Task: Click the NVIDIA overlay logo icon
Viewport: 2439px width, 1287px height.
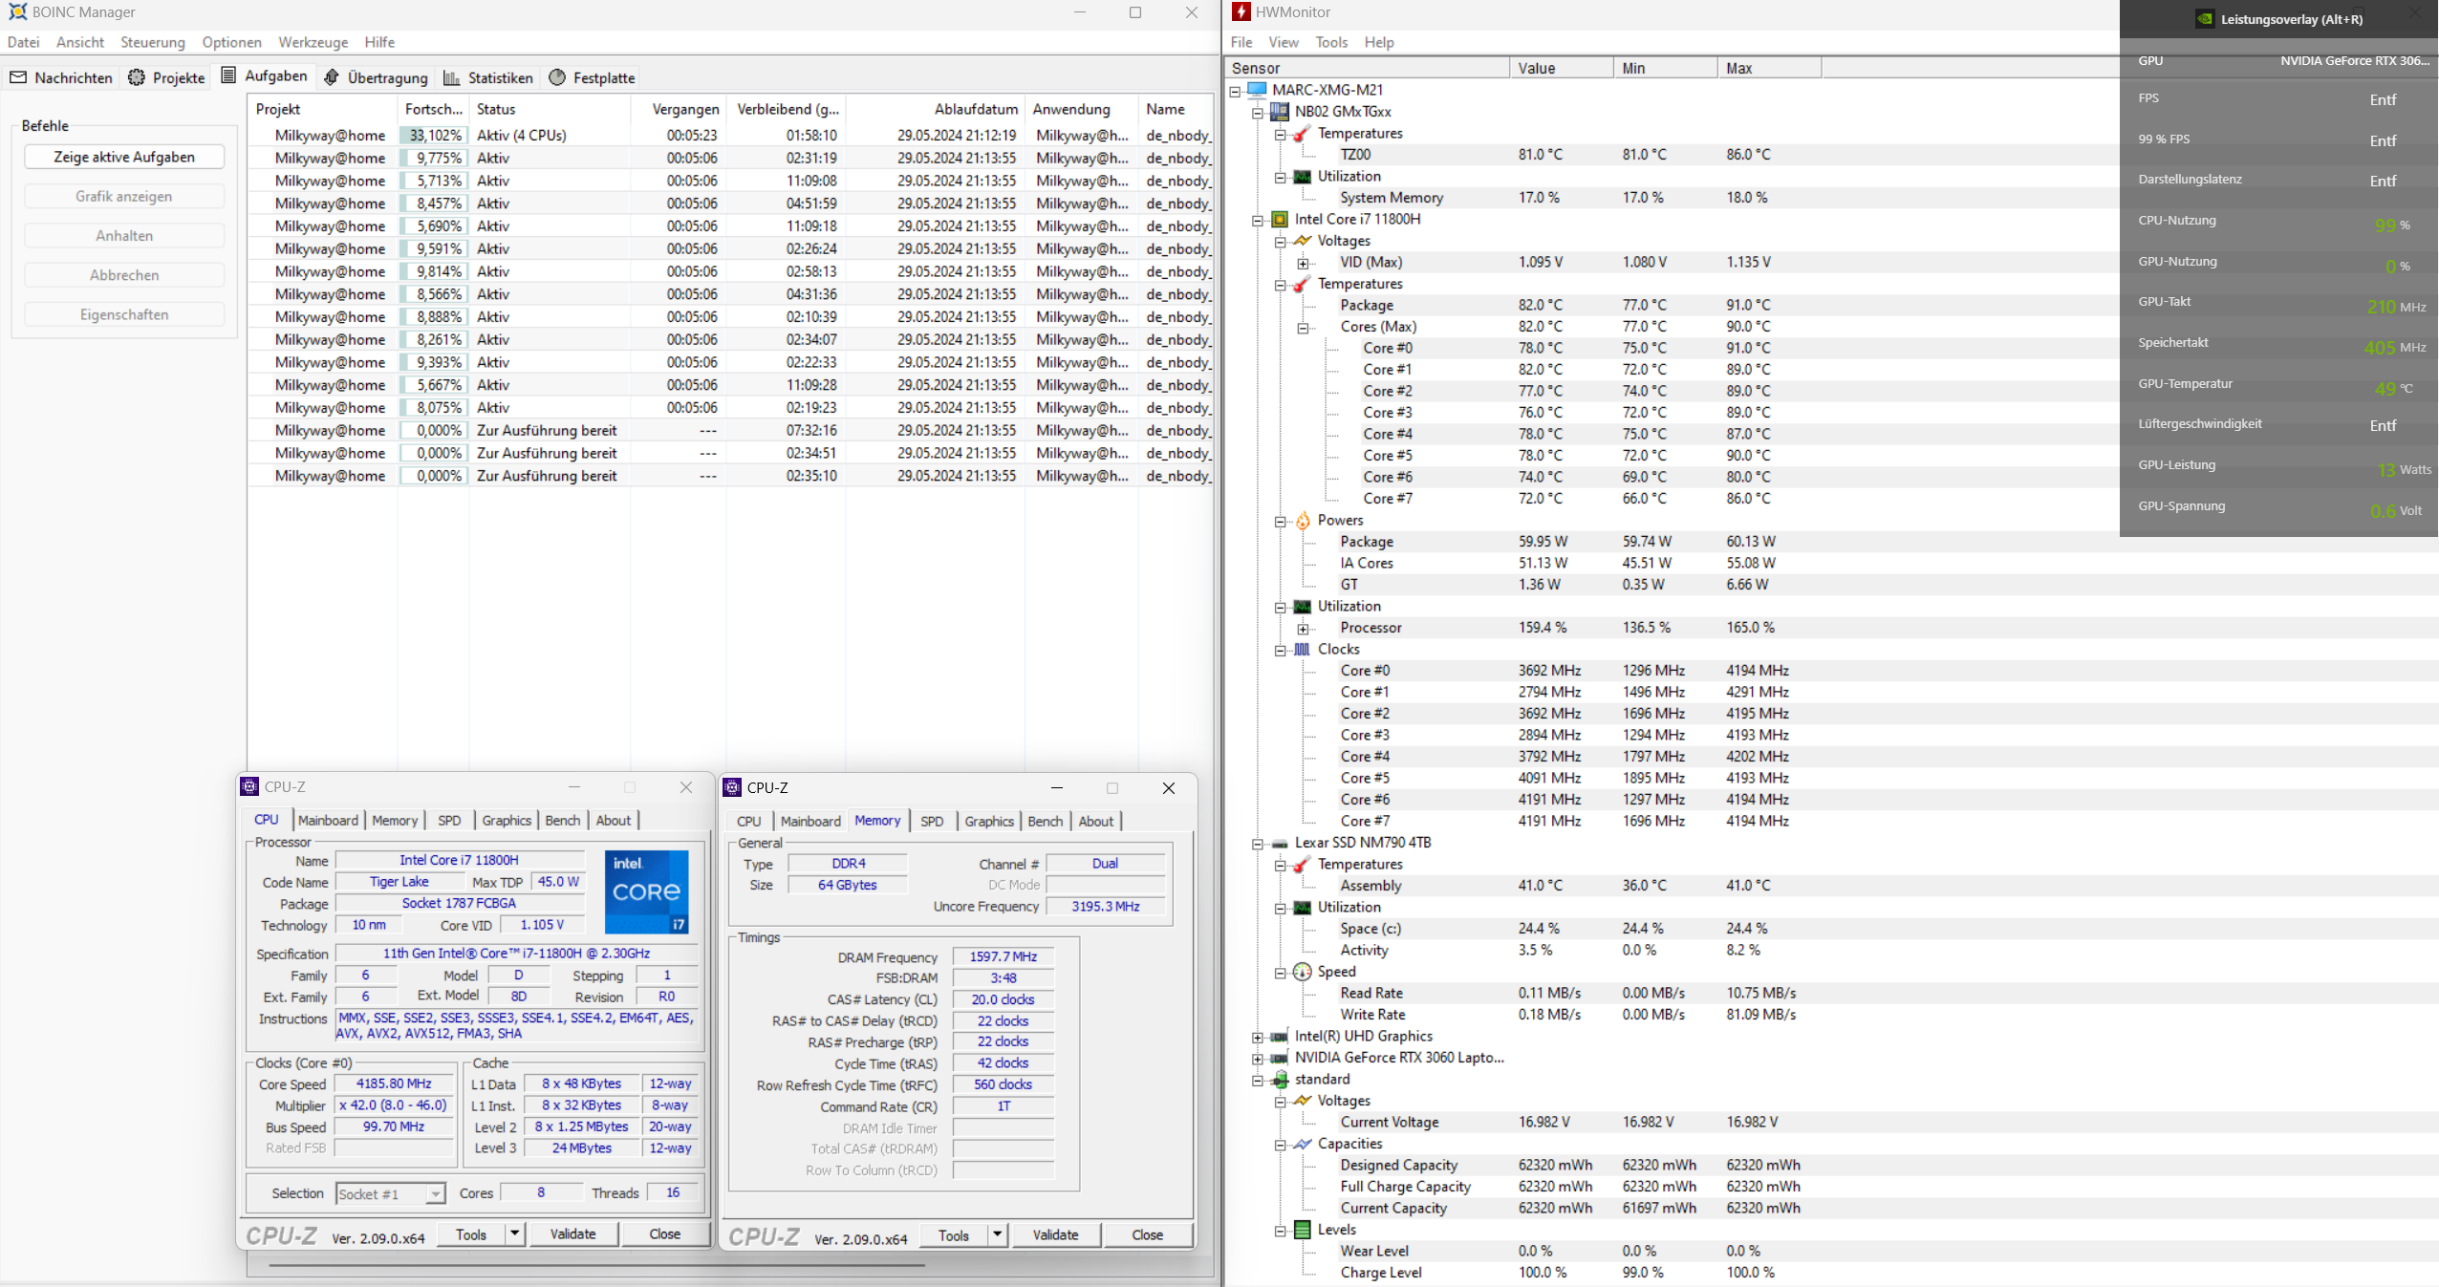Action: tap(2204, 19)
